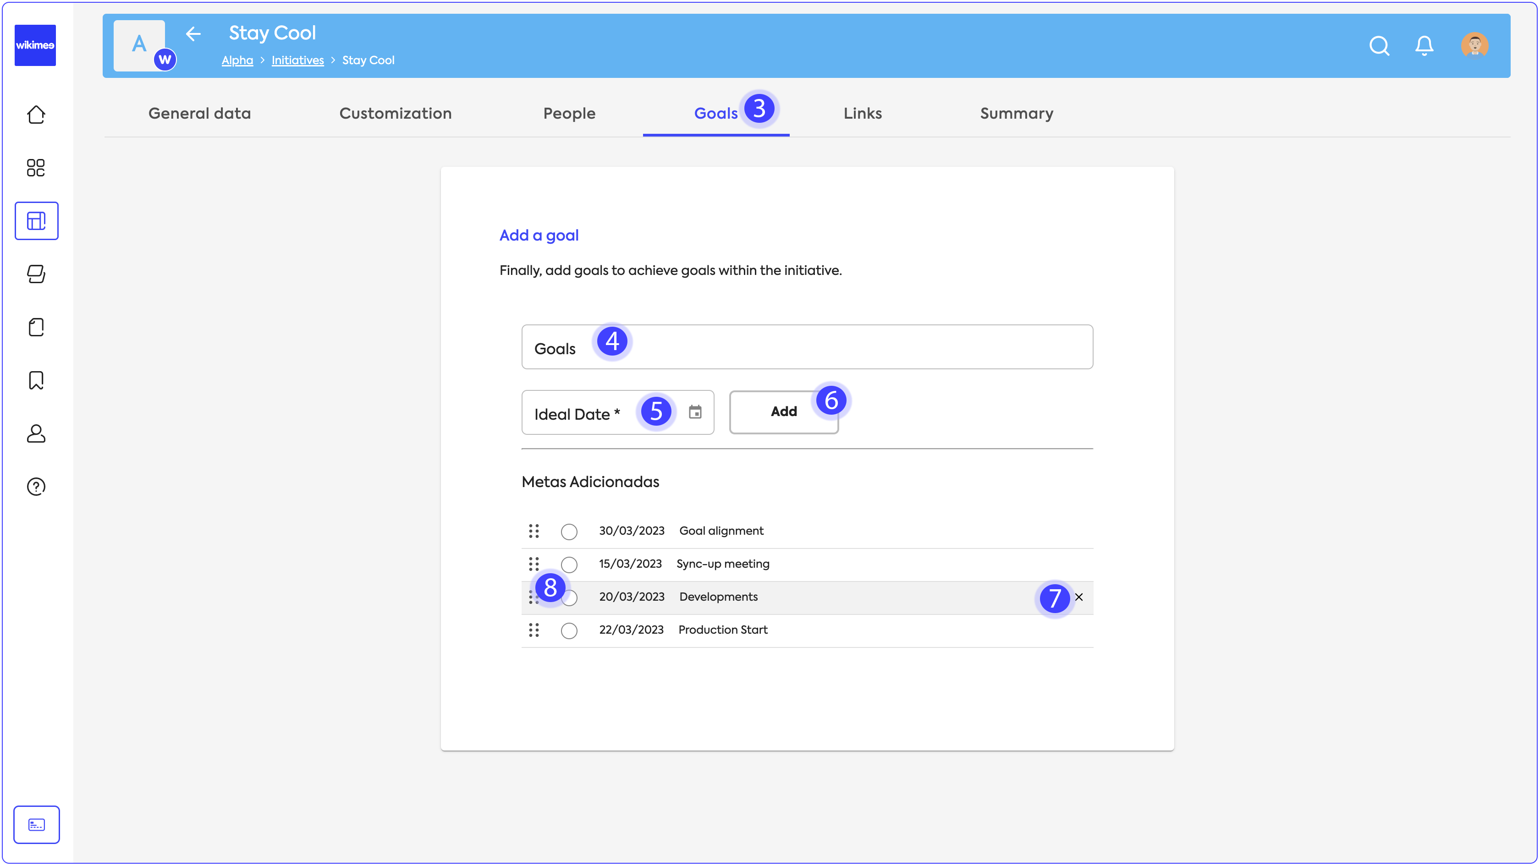1540x866 pixels.
Task: Grab drag handle of Goal alignment row
Action: click(533, 531)
